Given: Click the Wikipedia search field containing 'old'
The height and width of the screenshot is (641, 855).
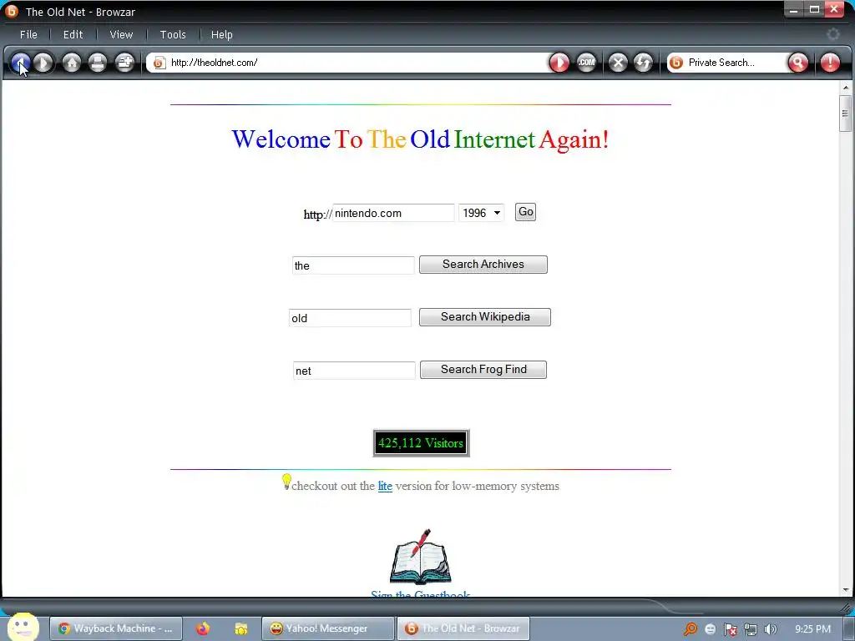Looking at the screenshot, I should 350,318.
